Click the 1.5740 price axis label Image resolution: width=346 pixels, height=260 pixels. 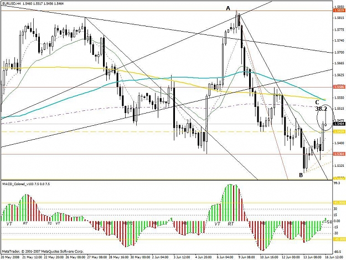pyautogui.click(x=339, y=40)
